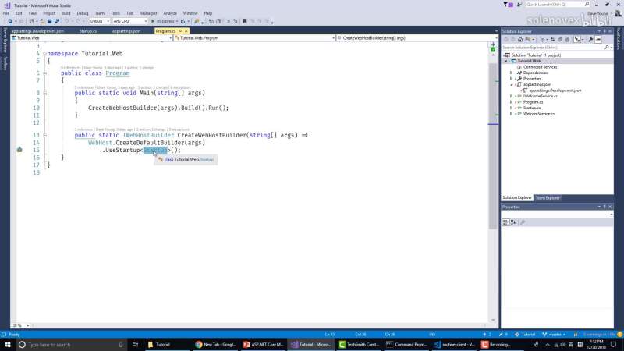Select Connected Services in Solution Explorer
This screenshot has height=351, width=624.
pyautogui.click(x=540, y=67)
